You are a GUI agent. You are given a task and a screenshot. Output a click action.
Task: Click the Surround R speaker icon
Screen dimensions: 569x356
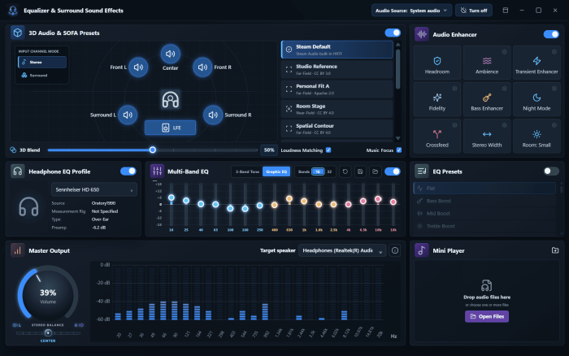213,115
